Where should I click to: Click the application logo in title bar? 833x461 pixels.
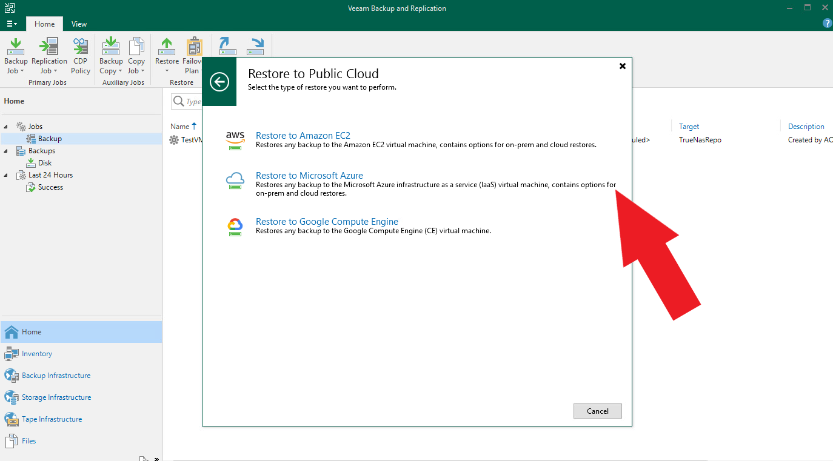(10, 8)
